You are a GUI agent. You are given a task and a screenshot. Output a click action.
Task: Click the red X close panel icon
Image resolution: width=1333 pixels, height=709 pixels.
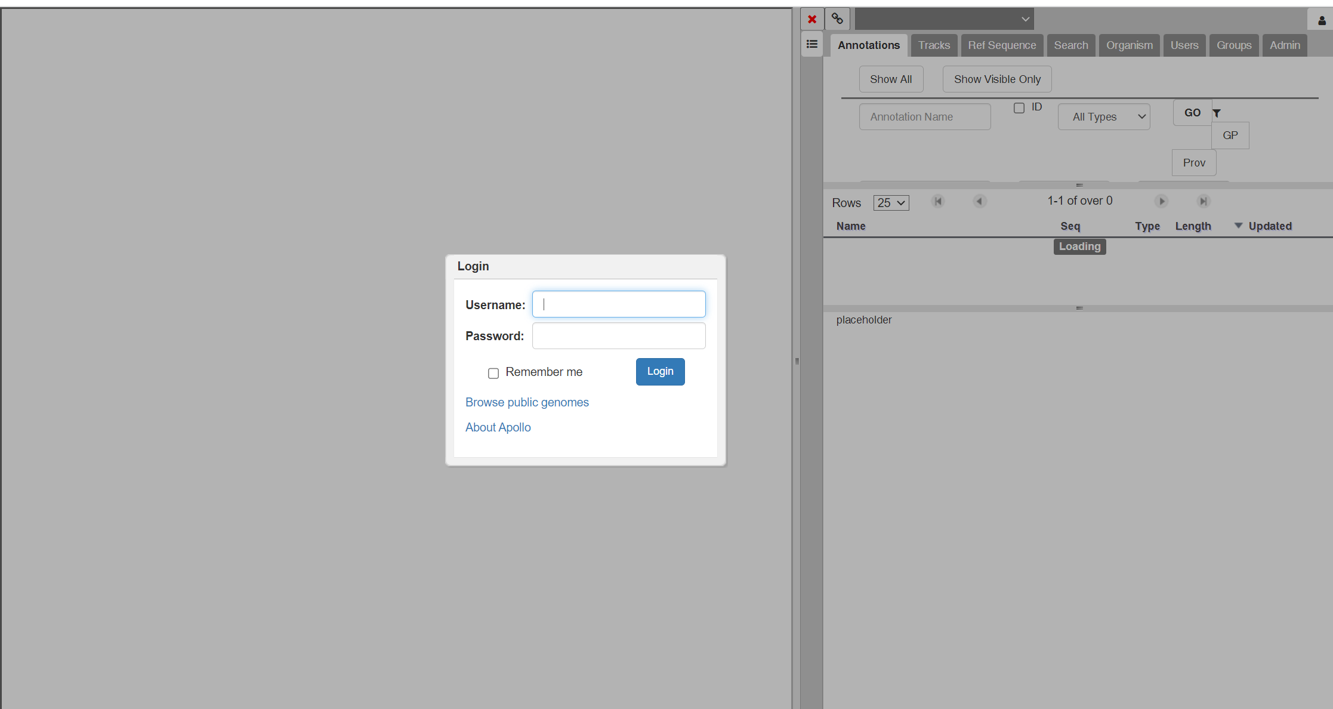tap(812, 19)
